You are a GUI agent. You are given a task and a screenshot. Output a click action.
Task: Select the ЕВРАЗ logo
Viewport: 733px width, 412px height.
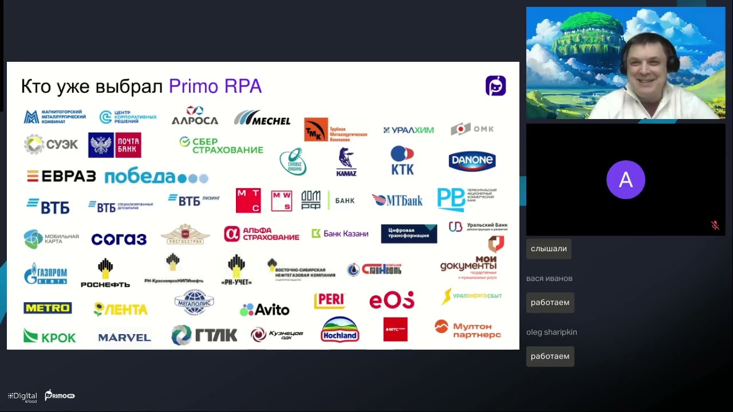(61, 176)
